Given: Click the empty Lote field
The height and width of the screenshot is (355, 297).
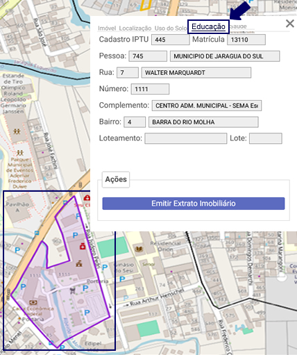Looking at the screenshot, I should (x=266, y=138).
